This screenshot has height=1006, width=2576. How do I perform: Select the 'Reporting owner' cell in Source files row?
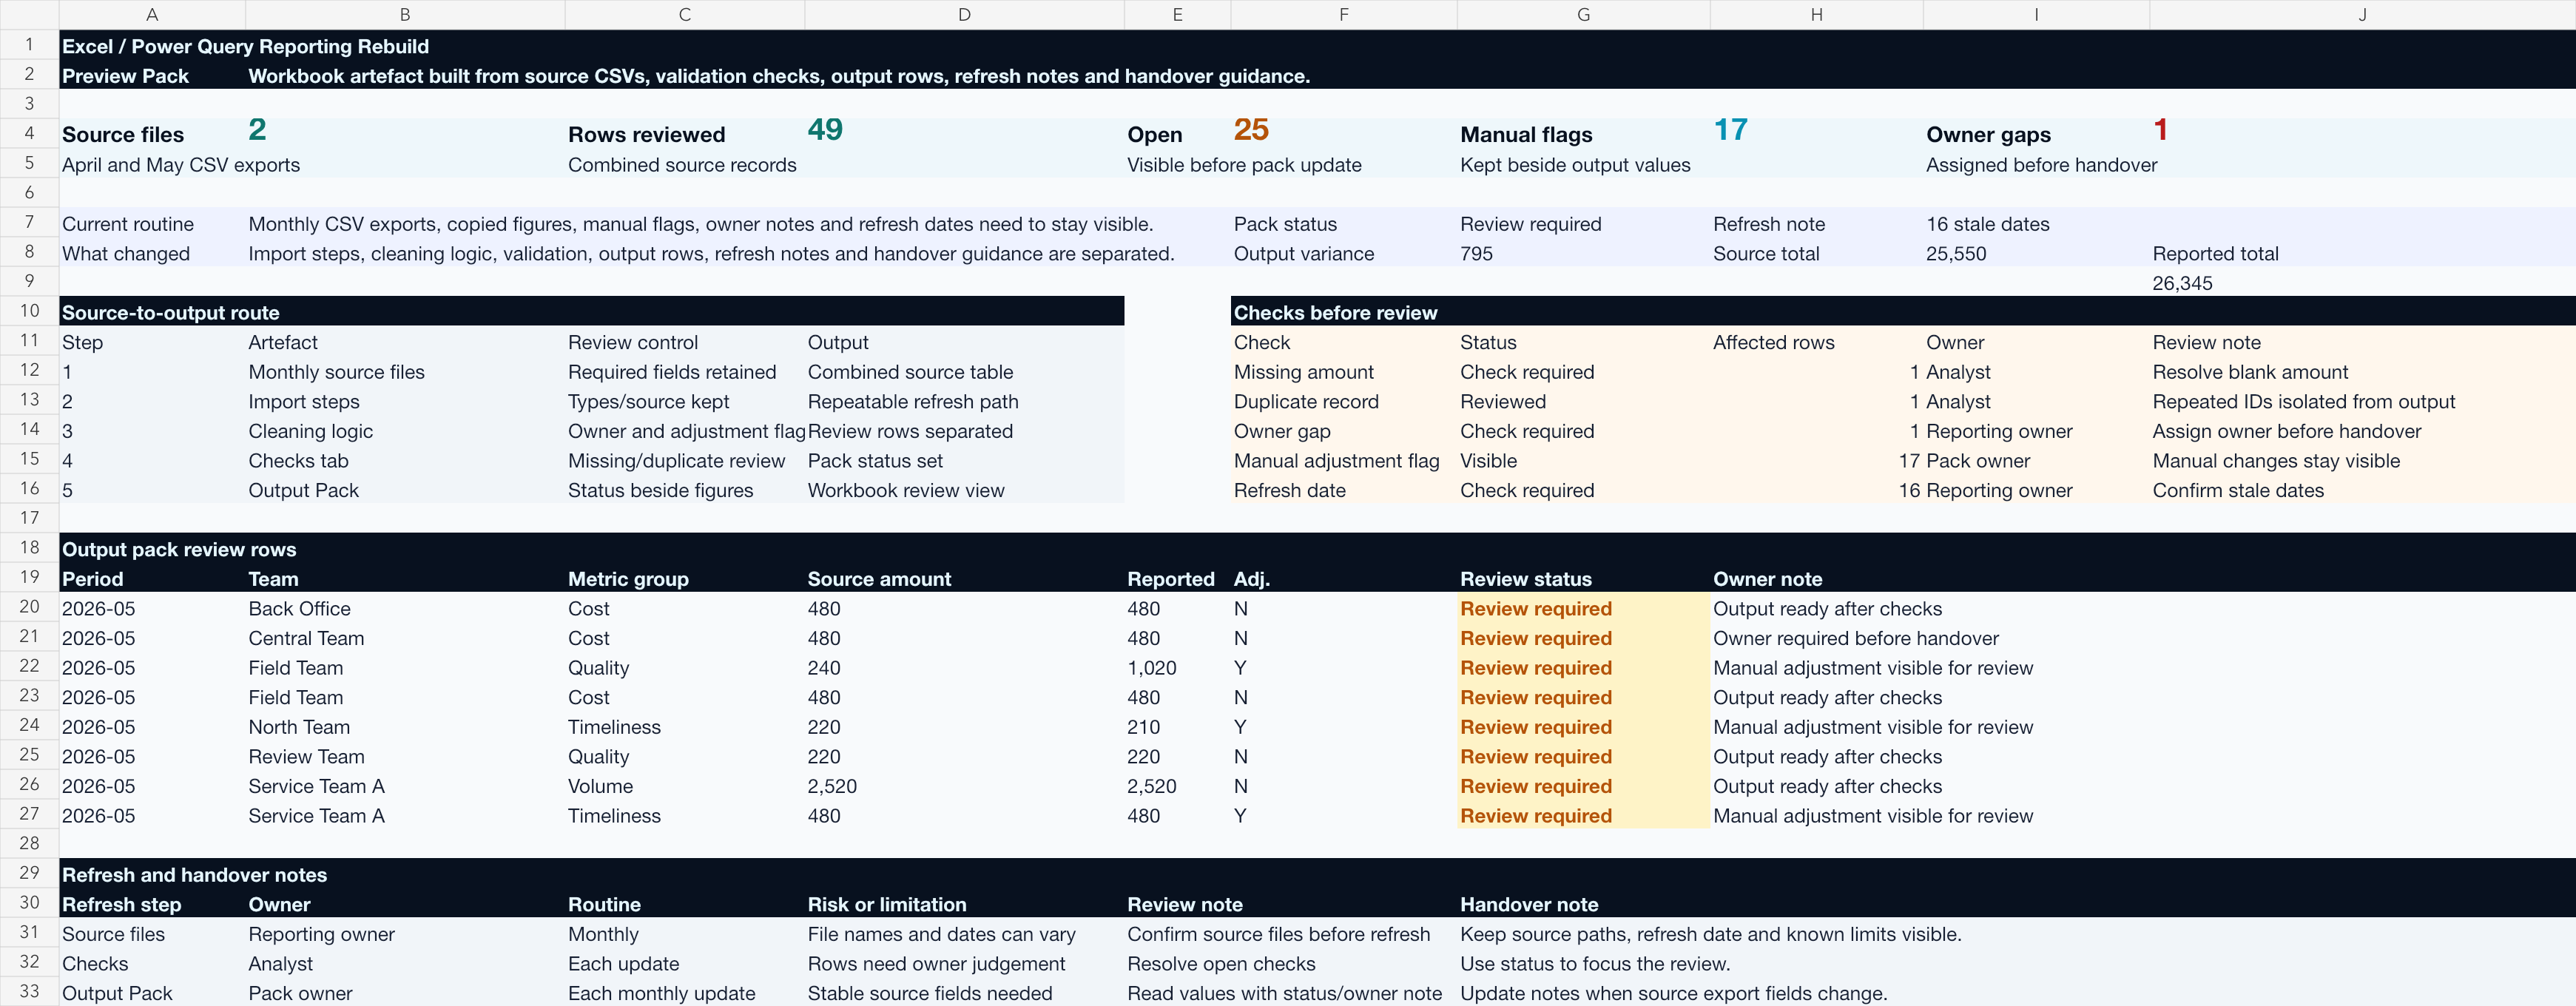click(x=321, y=934)
